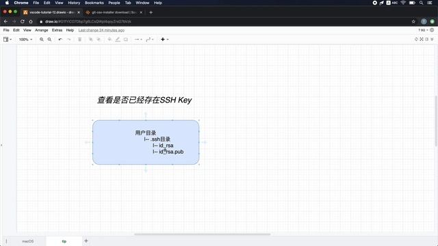This screenshot has width=438, height=246.
Task: Open the waypoints style dropdown
Action: click(150, 40)
